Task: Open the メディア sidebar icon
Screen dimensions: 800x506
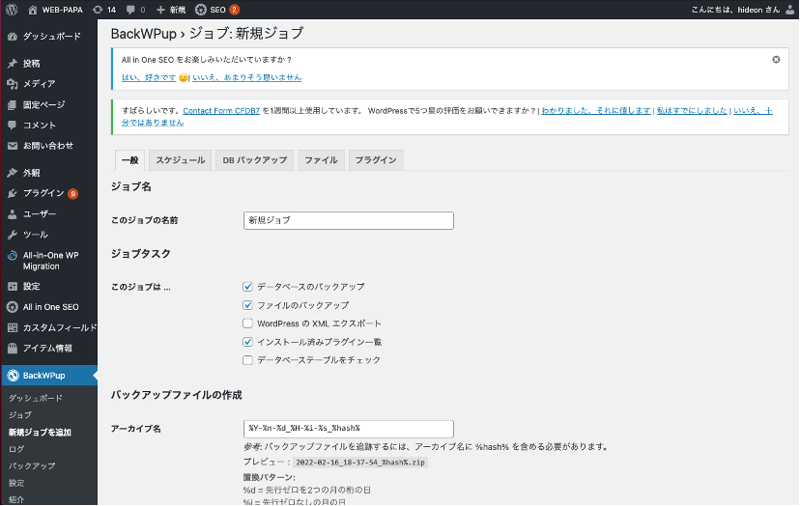Action: click(x=12, y=83)
